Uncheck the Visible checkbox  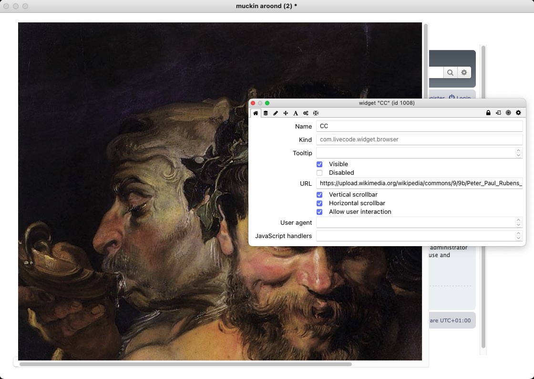click(319, 164)
